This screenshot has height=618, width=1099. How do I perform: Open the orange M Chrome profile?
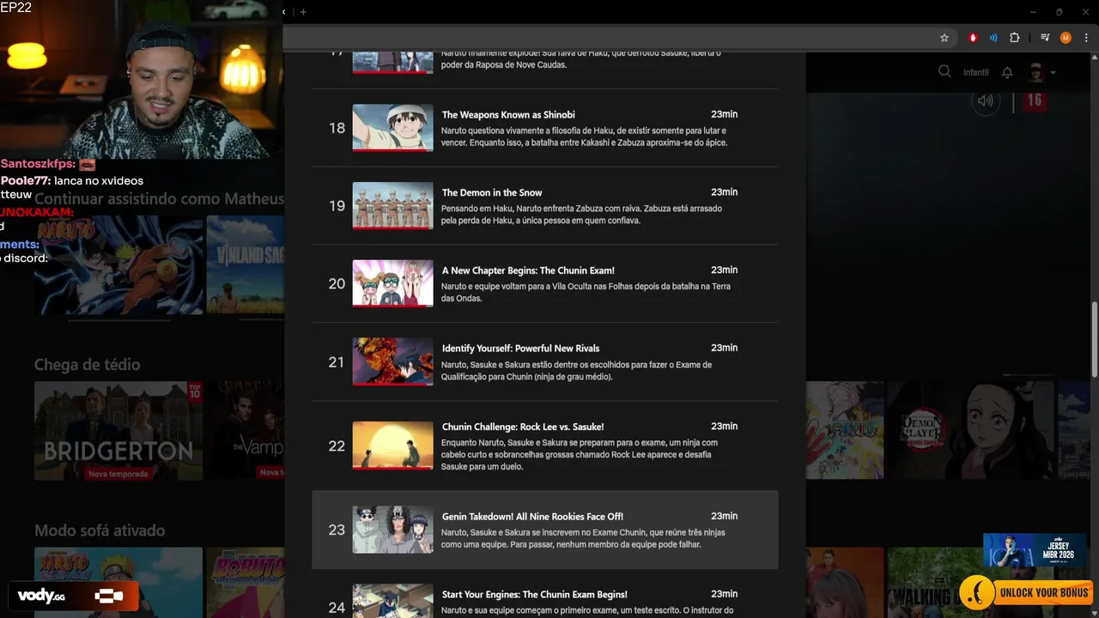click(x=1066, y=38)
